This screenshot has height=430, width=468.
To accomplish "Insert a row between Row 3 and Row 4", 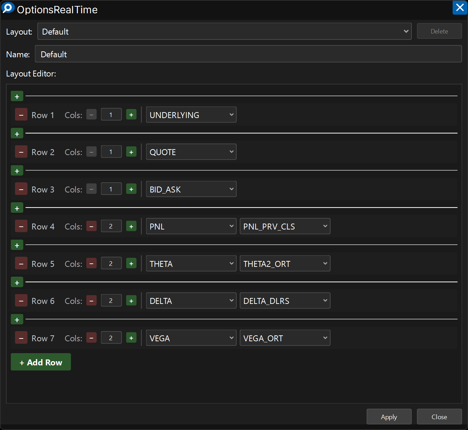I will click(17, 208).
